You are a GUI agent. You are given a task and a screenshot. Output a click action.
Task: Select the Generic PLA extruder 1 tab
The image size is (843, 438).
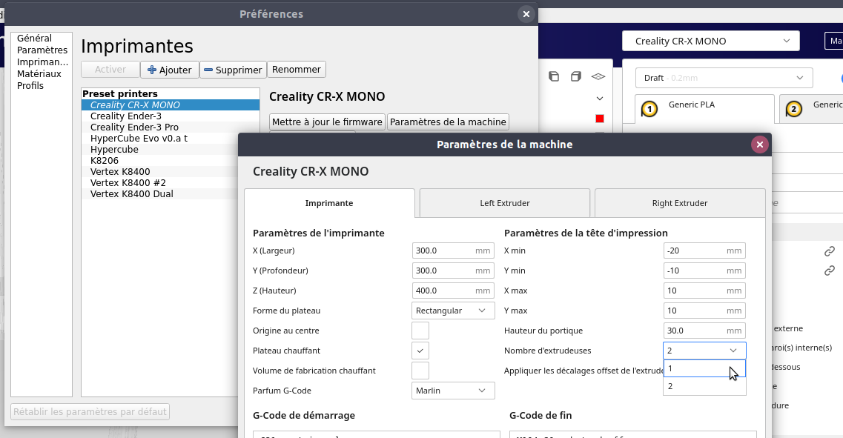coord(704,109)
